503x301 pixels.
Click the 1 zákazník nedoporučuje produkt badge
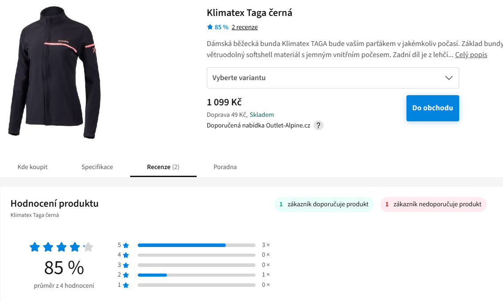tap(433, 204)
